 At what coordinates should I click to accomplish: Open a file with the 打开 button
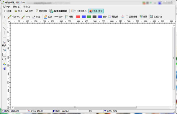tap(18, 11)
